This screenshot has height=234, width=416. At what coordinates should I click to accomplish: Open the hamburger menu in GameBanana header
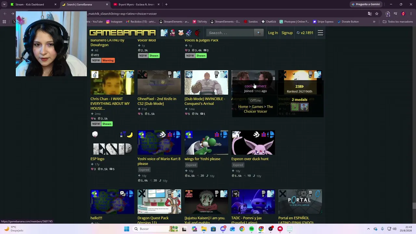point(320,33)
